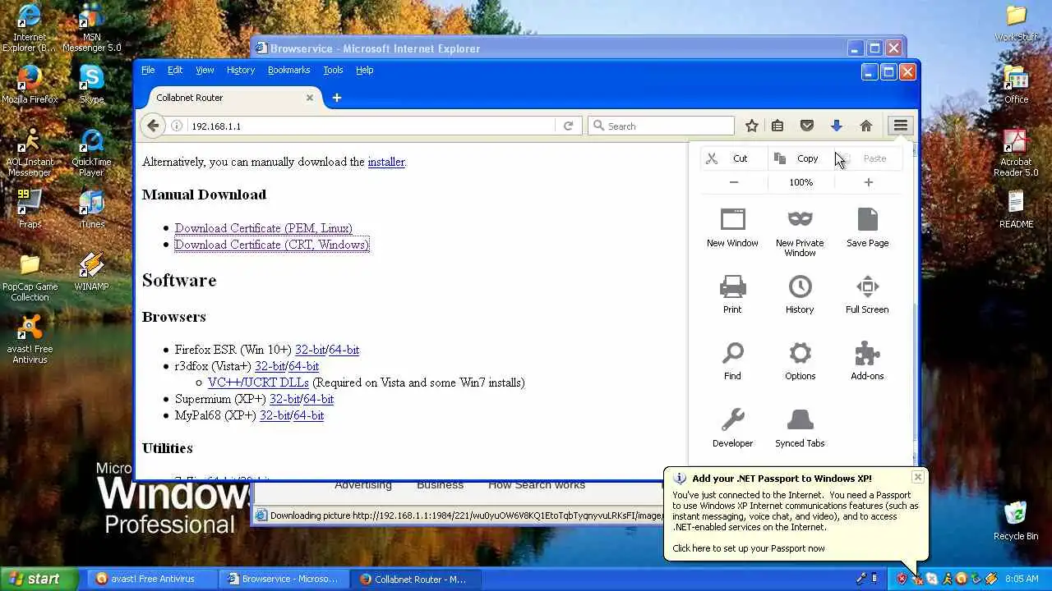Open the History menu in menu bar
The height and width of the screenshot is (591, 1052).
(241, 70)
